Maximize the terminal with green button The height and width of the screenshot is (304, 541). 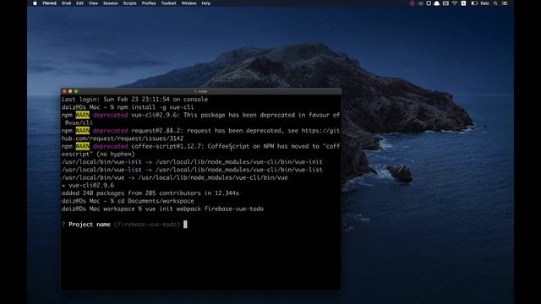[x=76, y=91]
